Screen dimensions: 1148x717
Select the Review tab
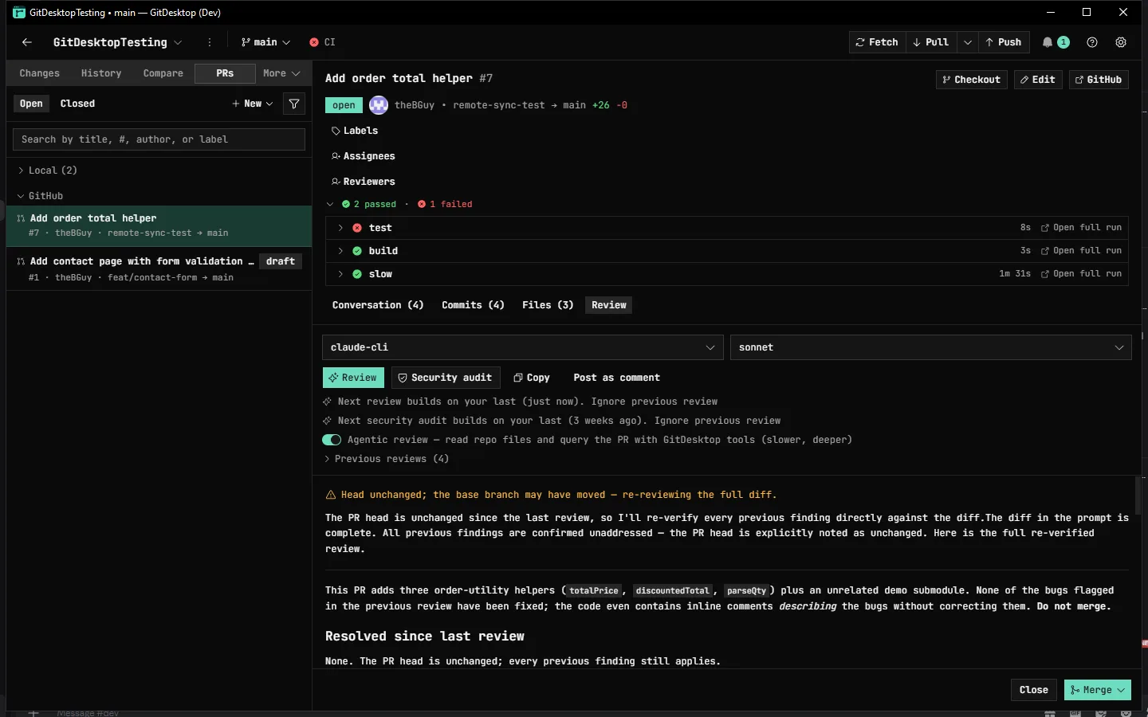point(609,305)
